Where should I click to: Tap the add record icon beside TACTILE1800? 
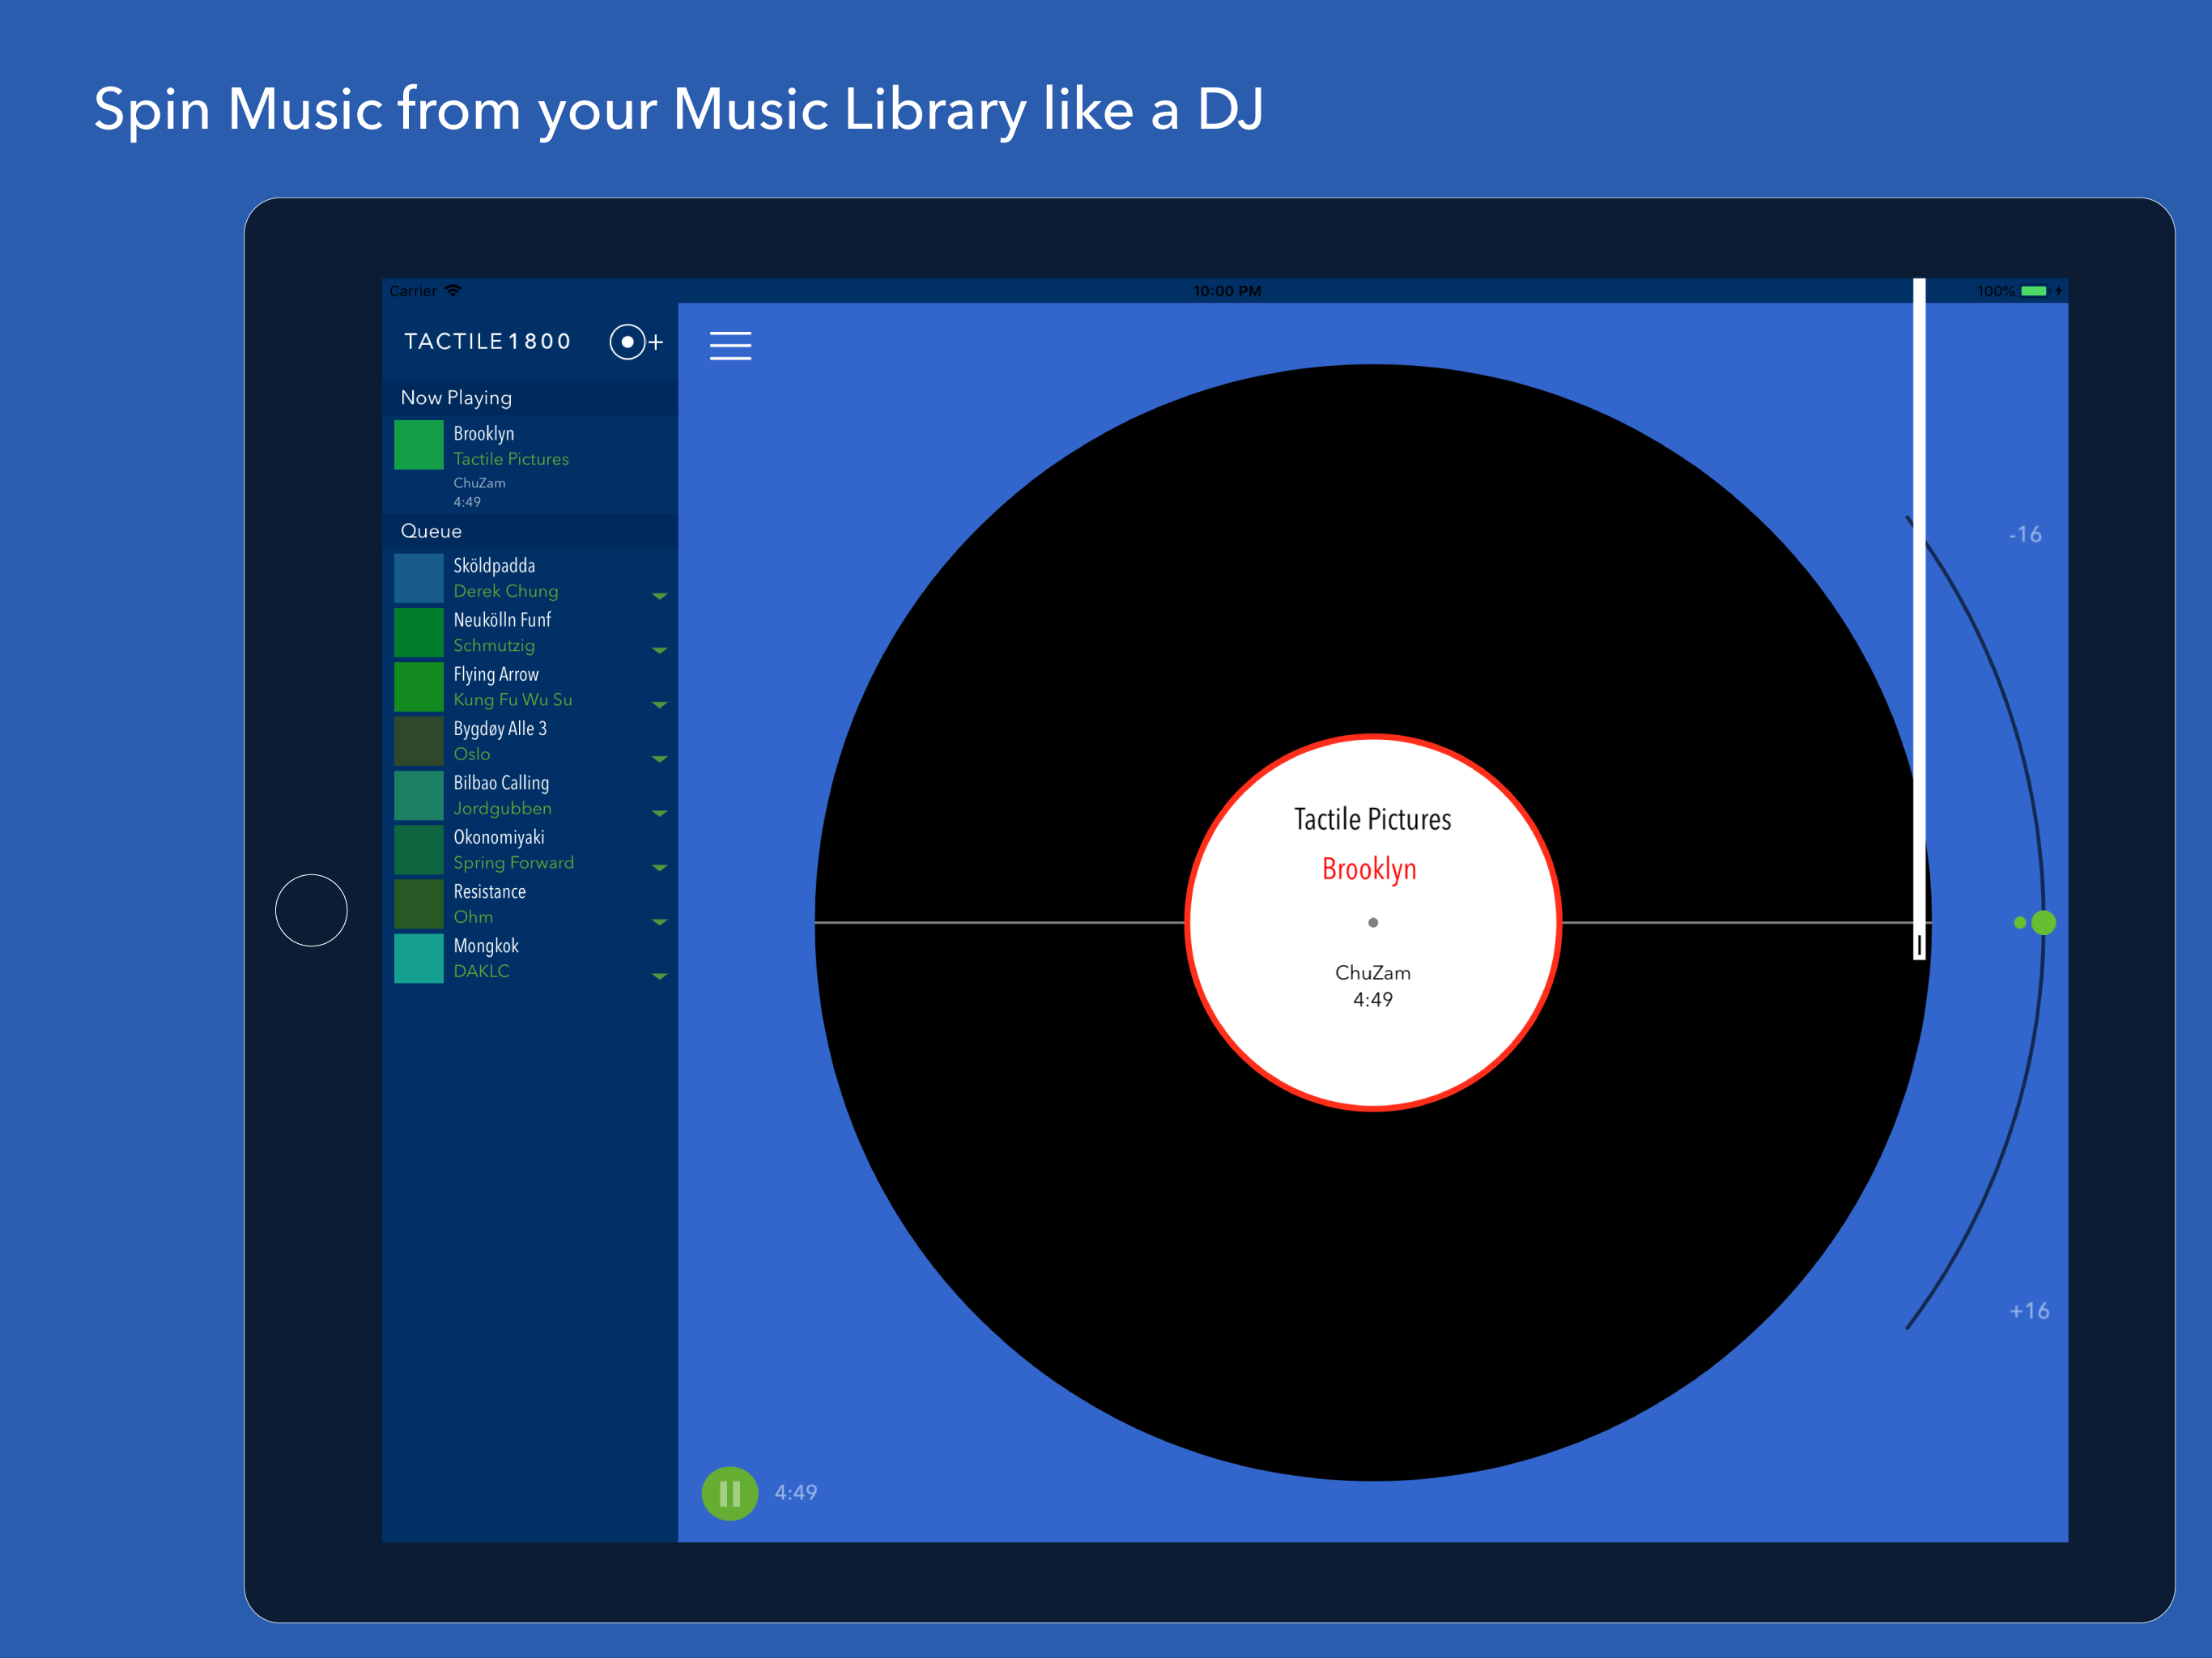(636, 342)
